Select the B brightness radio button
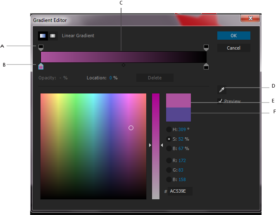Image resolution: width=276 pixels, height=215 pixels. coord(169,148)
